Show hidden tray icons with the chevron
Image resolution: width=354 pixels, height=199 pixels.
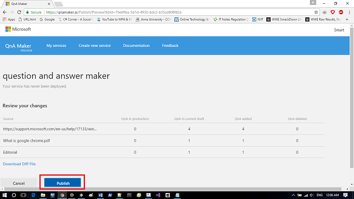[x=293, y=195]
